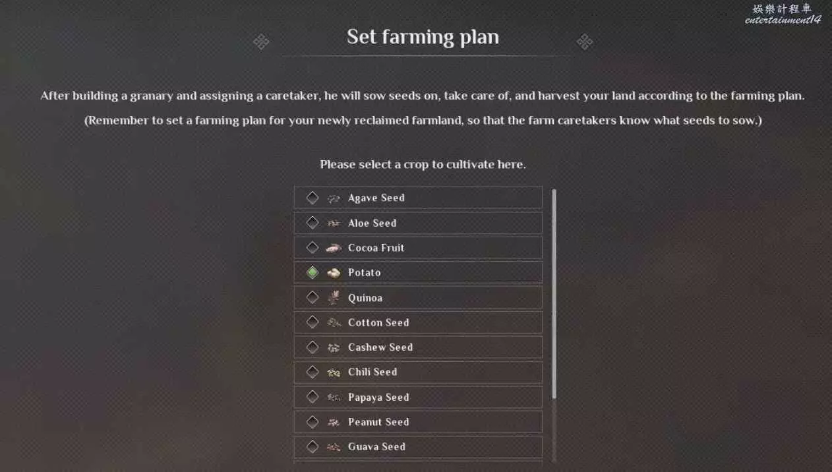Click the Papaya Seed icon
This screenshot has width=832, height=472.
(x=334, y=397)
